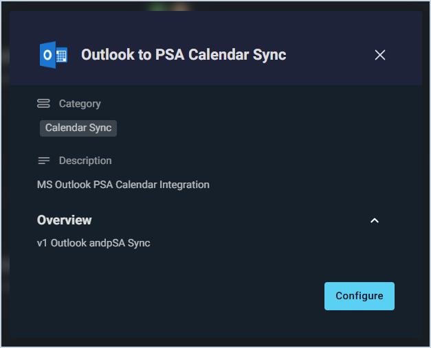This screenshot has width=431, height=348.
Task: Click the 'v1 Outlook andpSA Sync' overview text
Action: [x=93, y=243]
